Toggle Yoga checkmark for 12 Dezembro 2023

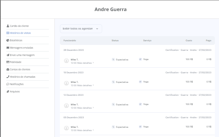140,104
